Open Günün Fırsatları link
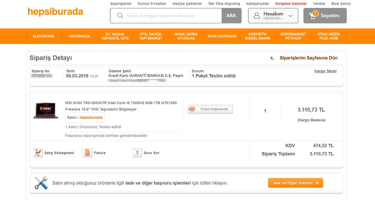The height and width of the screenshot is (200, 375). click(x=152, y=4)
